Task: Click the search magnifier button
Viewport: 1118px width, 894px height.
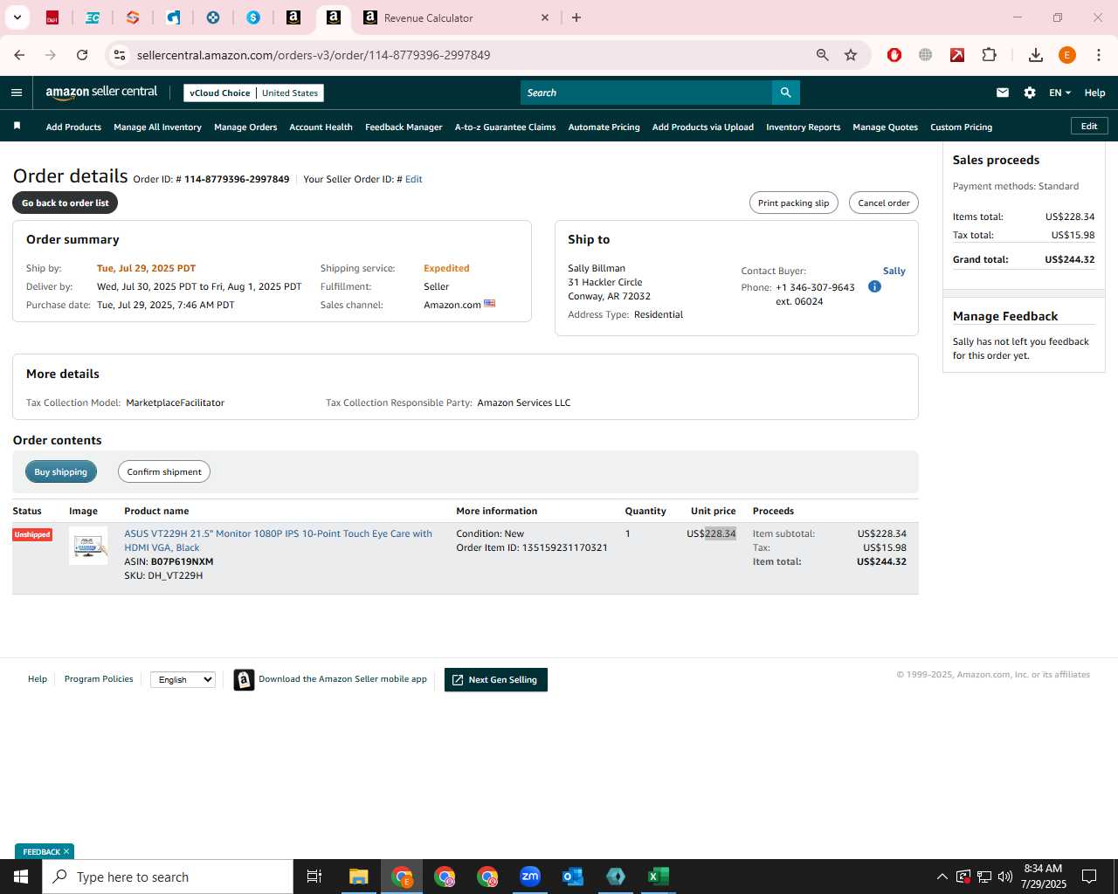Action: coord(785,93)
